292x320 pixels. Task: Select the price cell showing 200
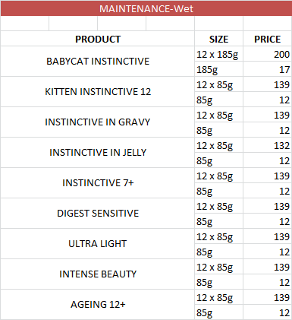click(268, 54)
